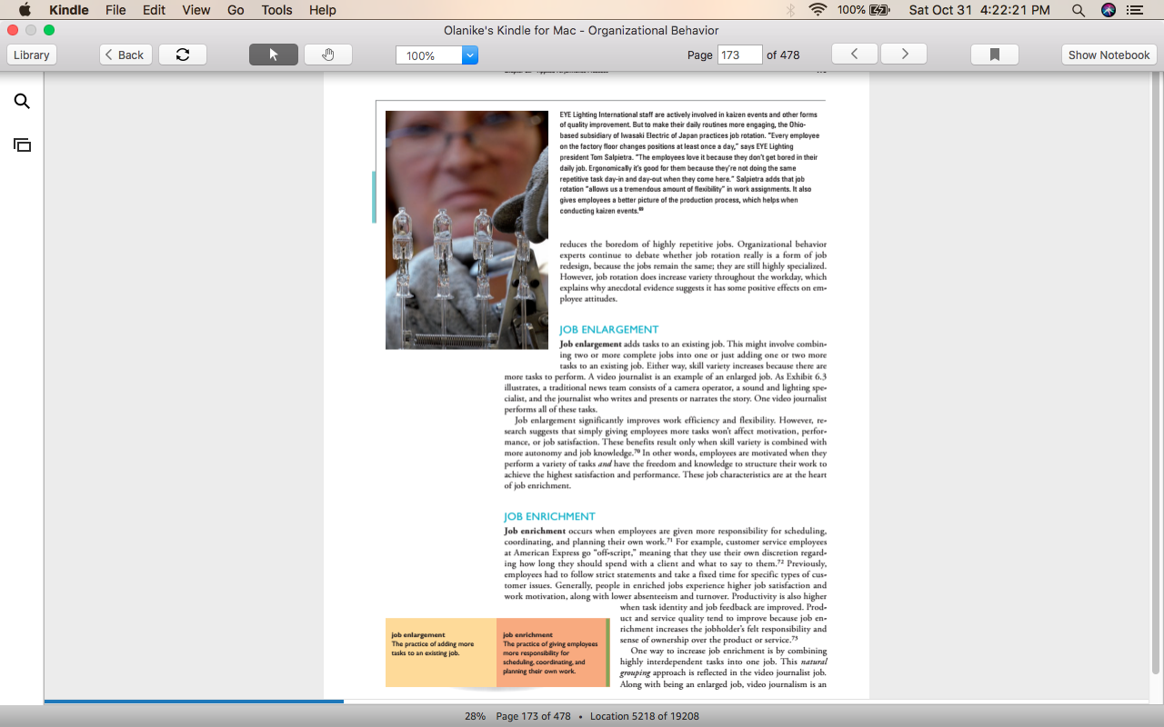Open the Go menu

[236, 10]
